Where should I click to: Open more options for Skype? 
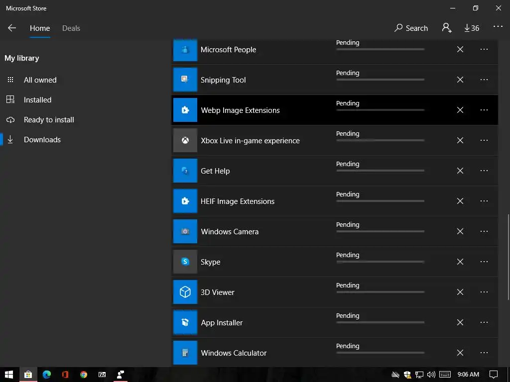coord(484,262)
